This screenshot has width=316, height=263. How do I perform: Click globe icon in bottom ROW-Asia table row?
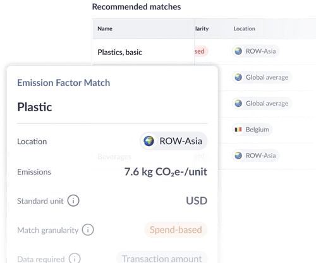click(x=238, y=156)
